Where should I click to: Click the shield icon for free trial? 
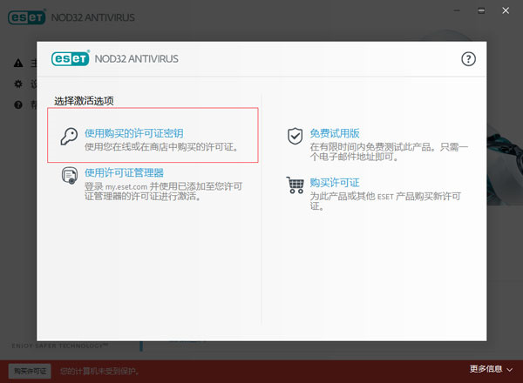pos(295,138)
